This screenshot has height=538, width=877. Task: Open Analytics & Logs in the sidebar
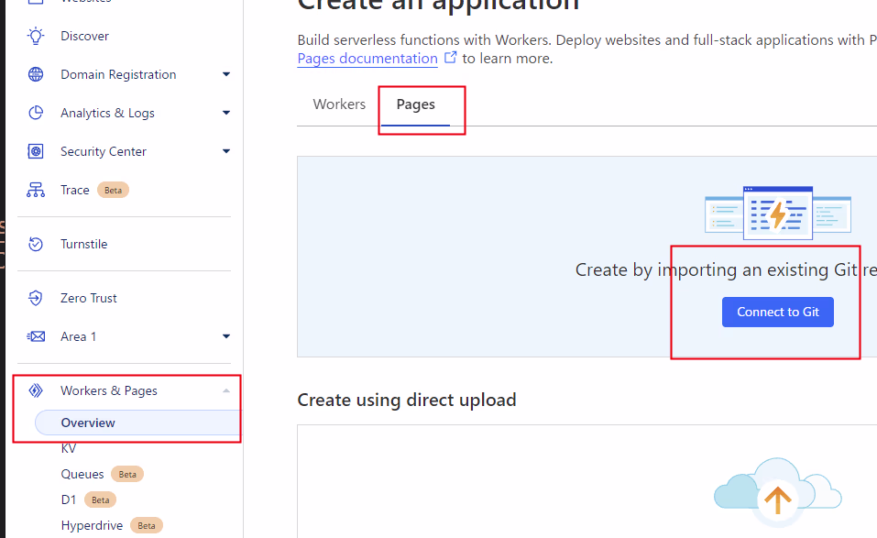pyautogui.click(x=107, y=113)
